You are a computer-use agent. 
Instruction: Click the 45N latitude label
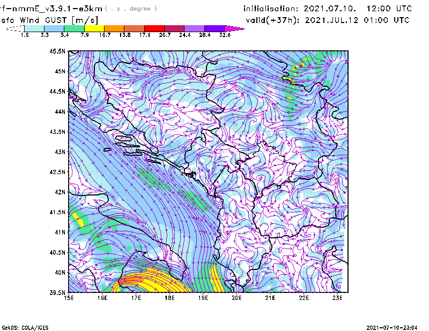(x=60, y=71)
